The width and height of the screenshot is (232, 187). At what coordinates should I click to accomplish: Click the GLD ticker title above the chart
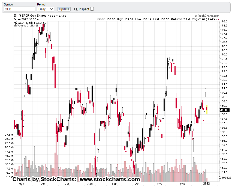(17, 16)
